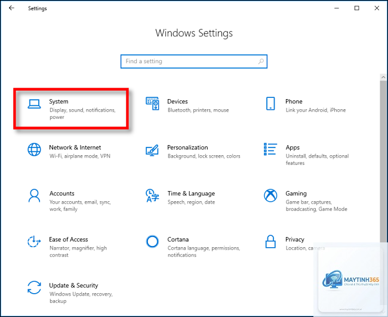This screenshot has width=388, height=317.
Task: Click 'Link your Android, iPhone' description
Action: pos(316,110)
